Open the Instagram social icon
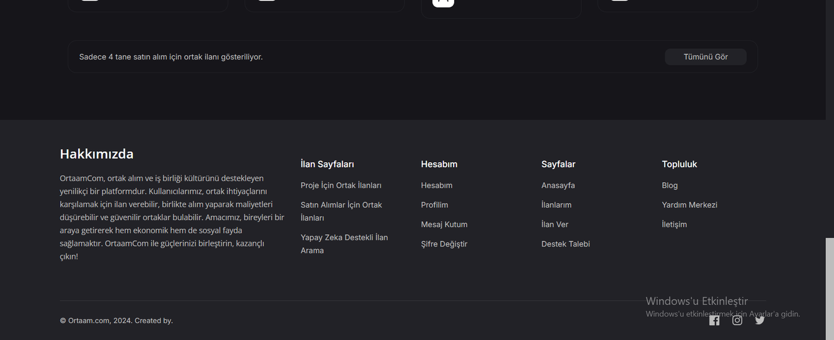The width and height of the screenshot is (834, 340). pos(737,320)
